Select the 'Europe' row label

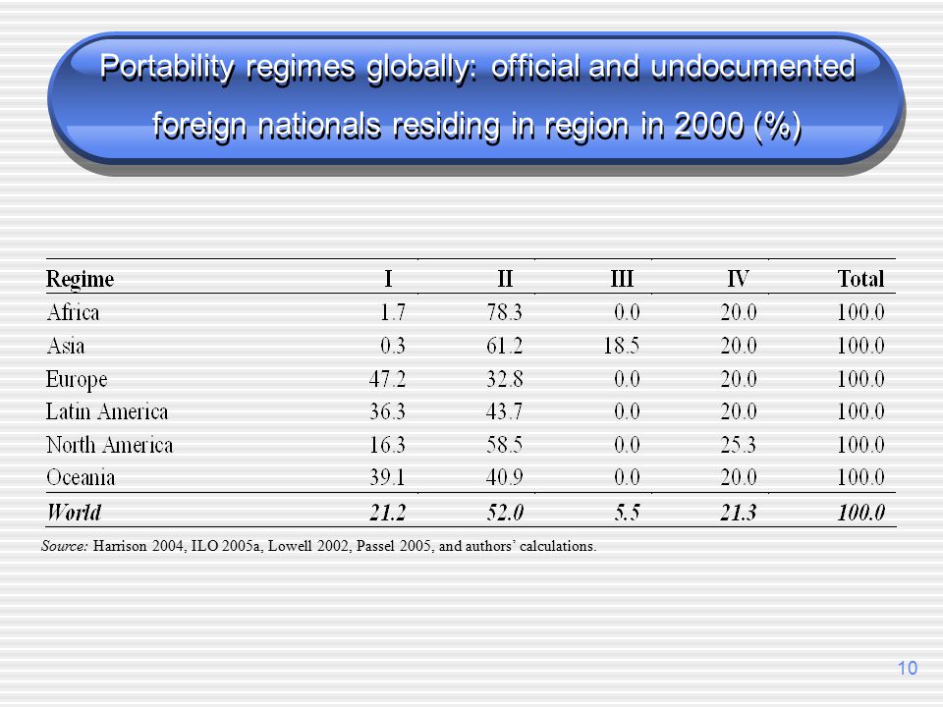point(77,379)
